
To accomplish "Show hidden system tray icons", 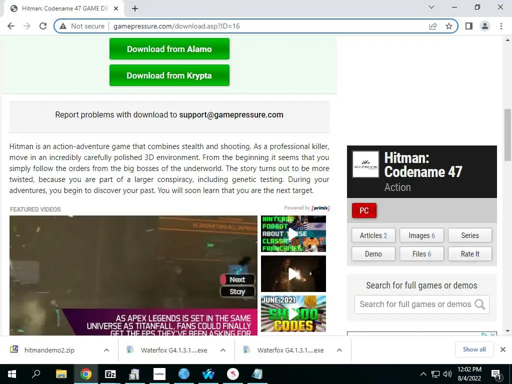I will click(x=423, y=374).
